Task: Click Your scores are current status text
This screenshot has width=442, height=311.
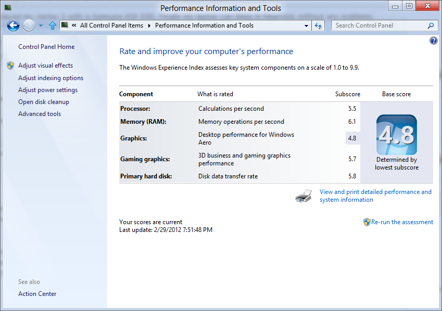Action: click(151, 222)
